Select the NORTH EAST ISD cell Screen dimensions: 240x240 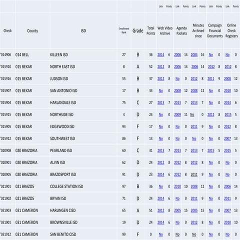62,67
